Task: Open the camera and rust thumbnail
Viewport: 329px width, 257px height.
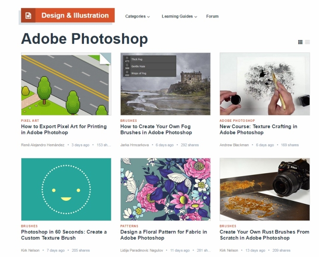Action: click(x=265, y=189)
